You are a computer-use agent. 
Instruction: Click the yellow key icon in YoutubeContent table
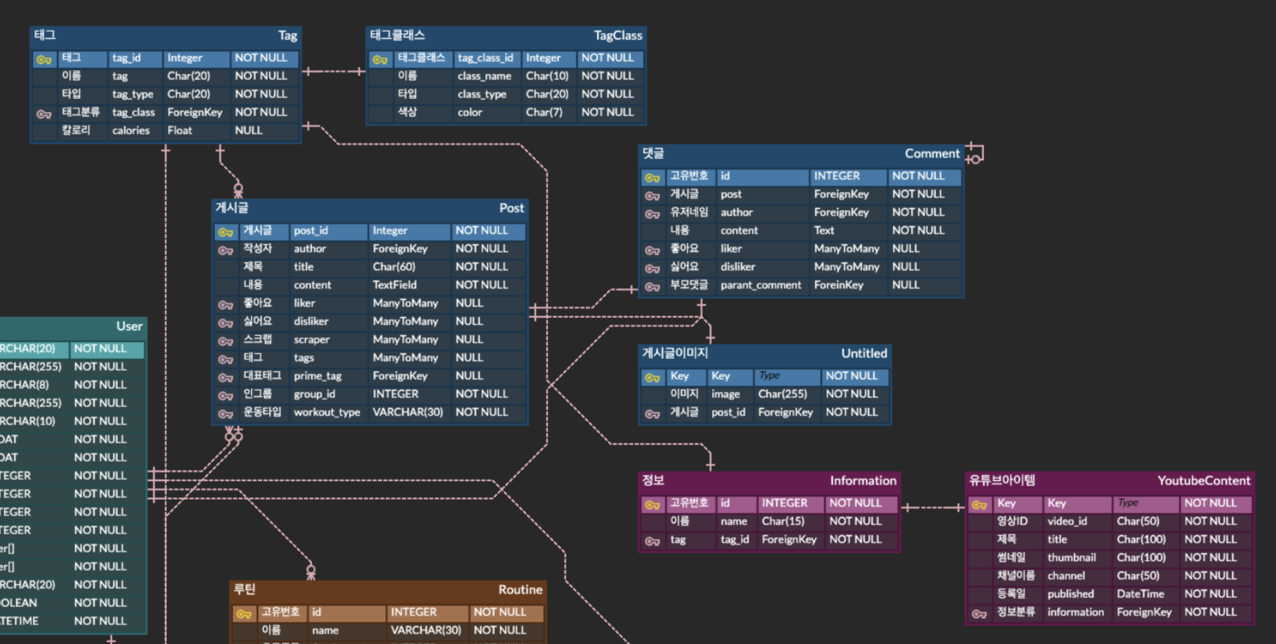tap(979, 505)
